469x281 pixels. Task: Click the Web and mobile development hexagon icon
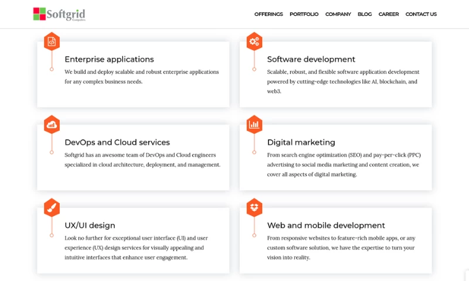click(254, 208)
